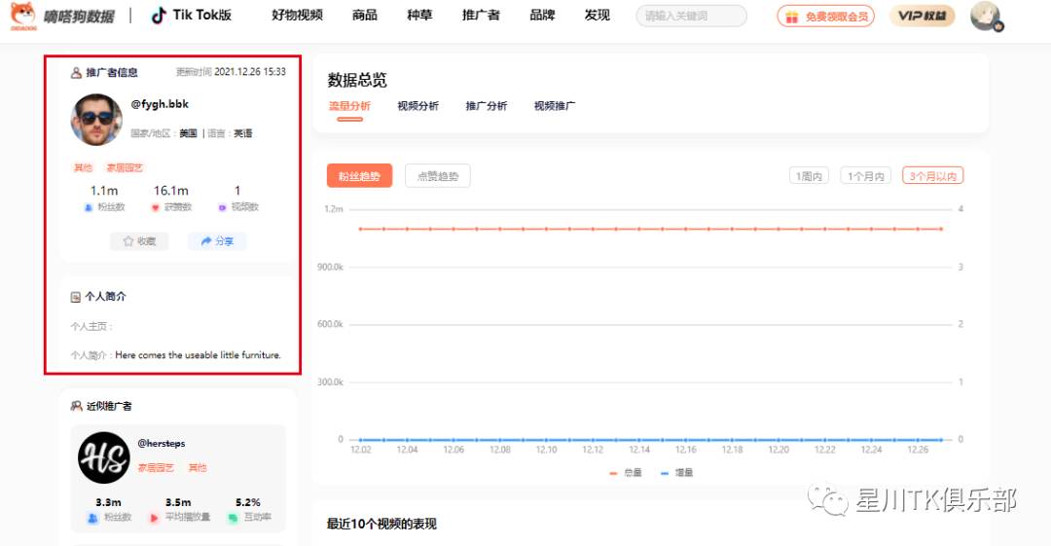Click the bio text 'Here comes the useable little furniture.'
This screenshot has height=546, width=1051.
[198, 355]
